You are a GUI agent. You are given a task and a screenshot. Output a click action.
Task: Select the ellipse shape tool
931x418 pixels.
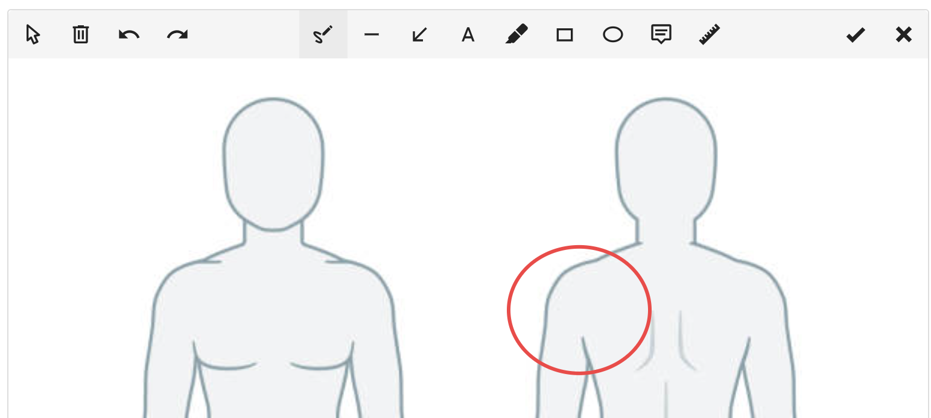(x=613, y=35)
